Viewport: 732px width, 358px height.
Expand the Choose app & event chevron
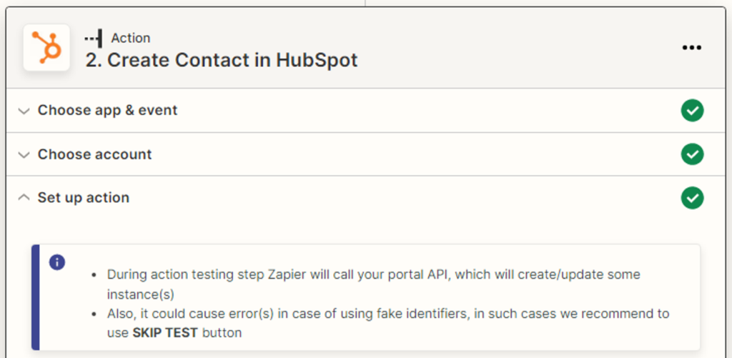click(x=24, y=111)
